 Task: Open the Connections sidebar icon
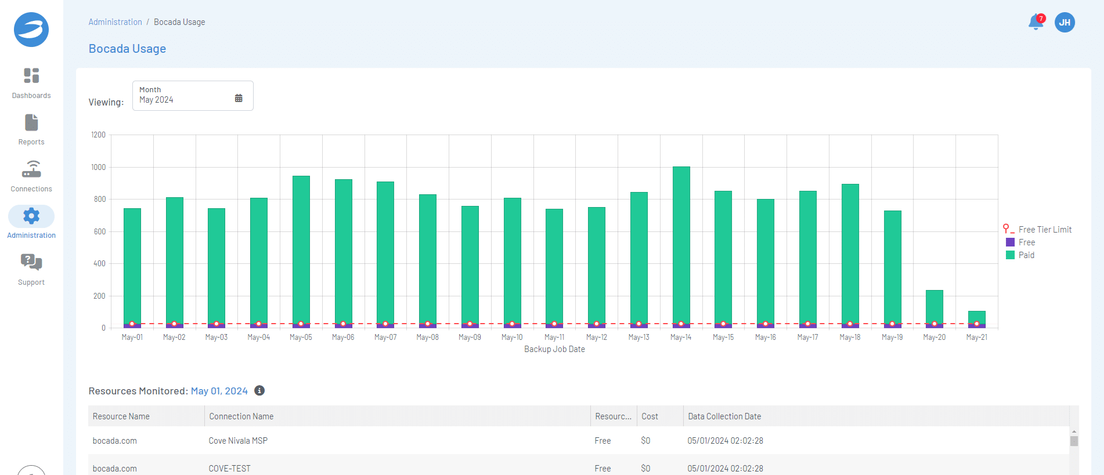coord(31,169)
